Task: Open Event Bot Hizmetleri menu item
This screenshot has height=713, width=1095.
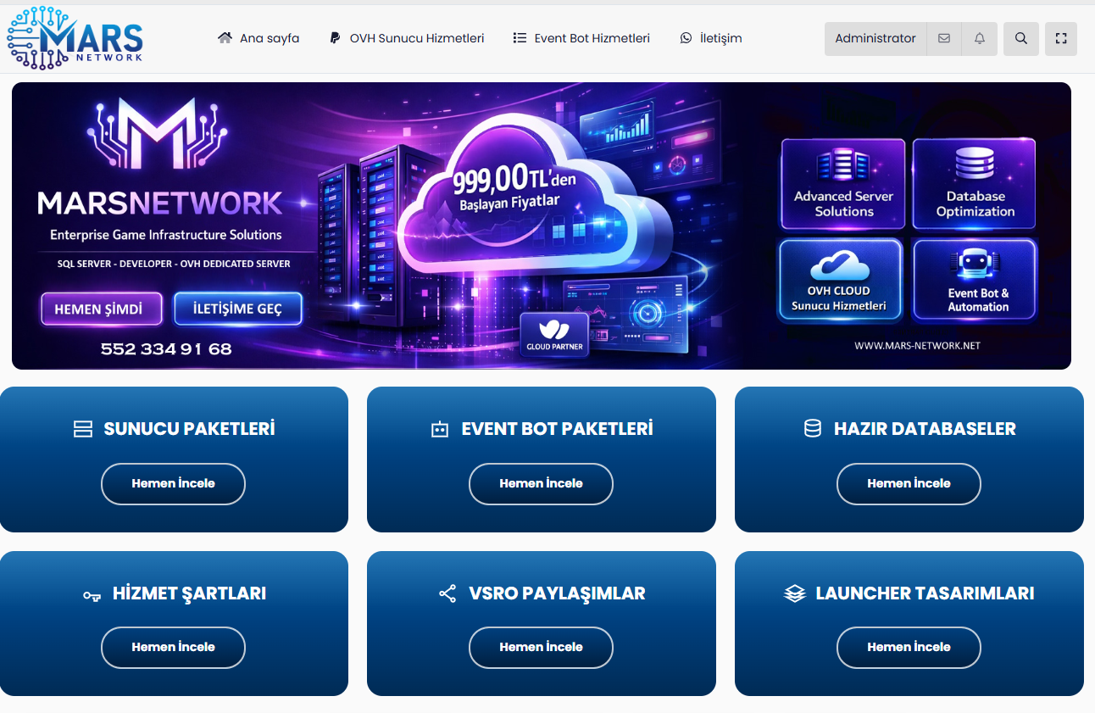Action: 581,38
